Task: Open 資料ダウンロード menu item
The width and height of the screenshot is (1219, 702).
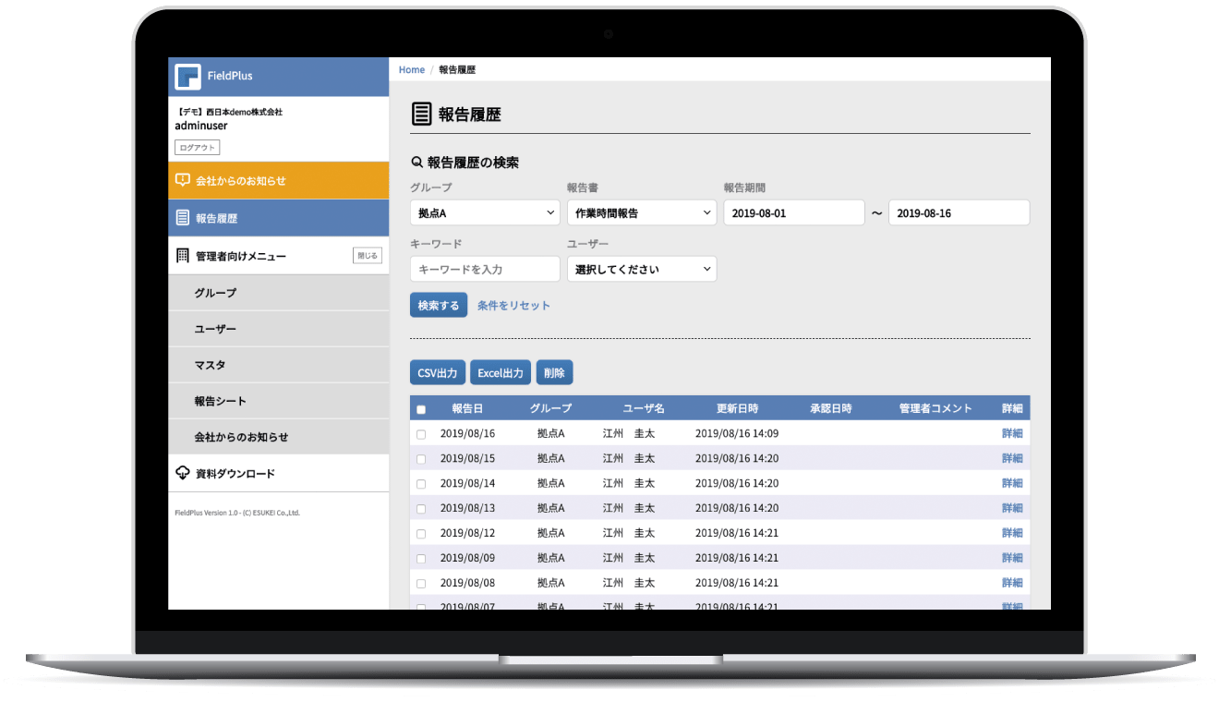Action: pyautogui.click(x=279, y=473)
